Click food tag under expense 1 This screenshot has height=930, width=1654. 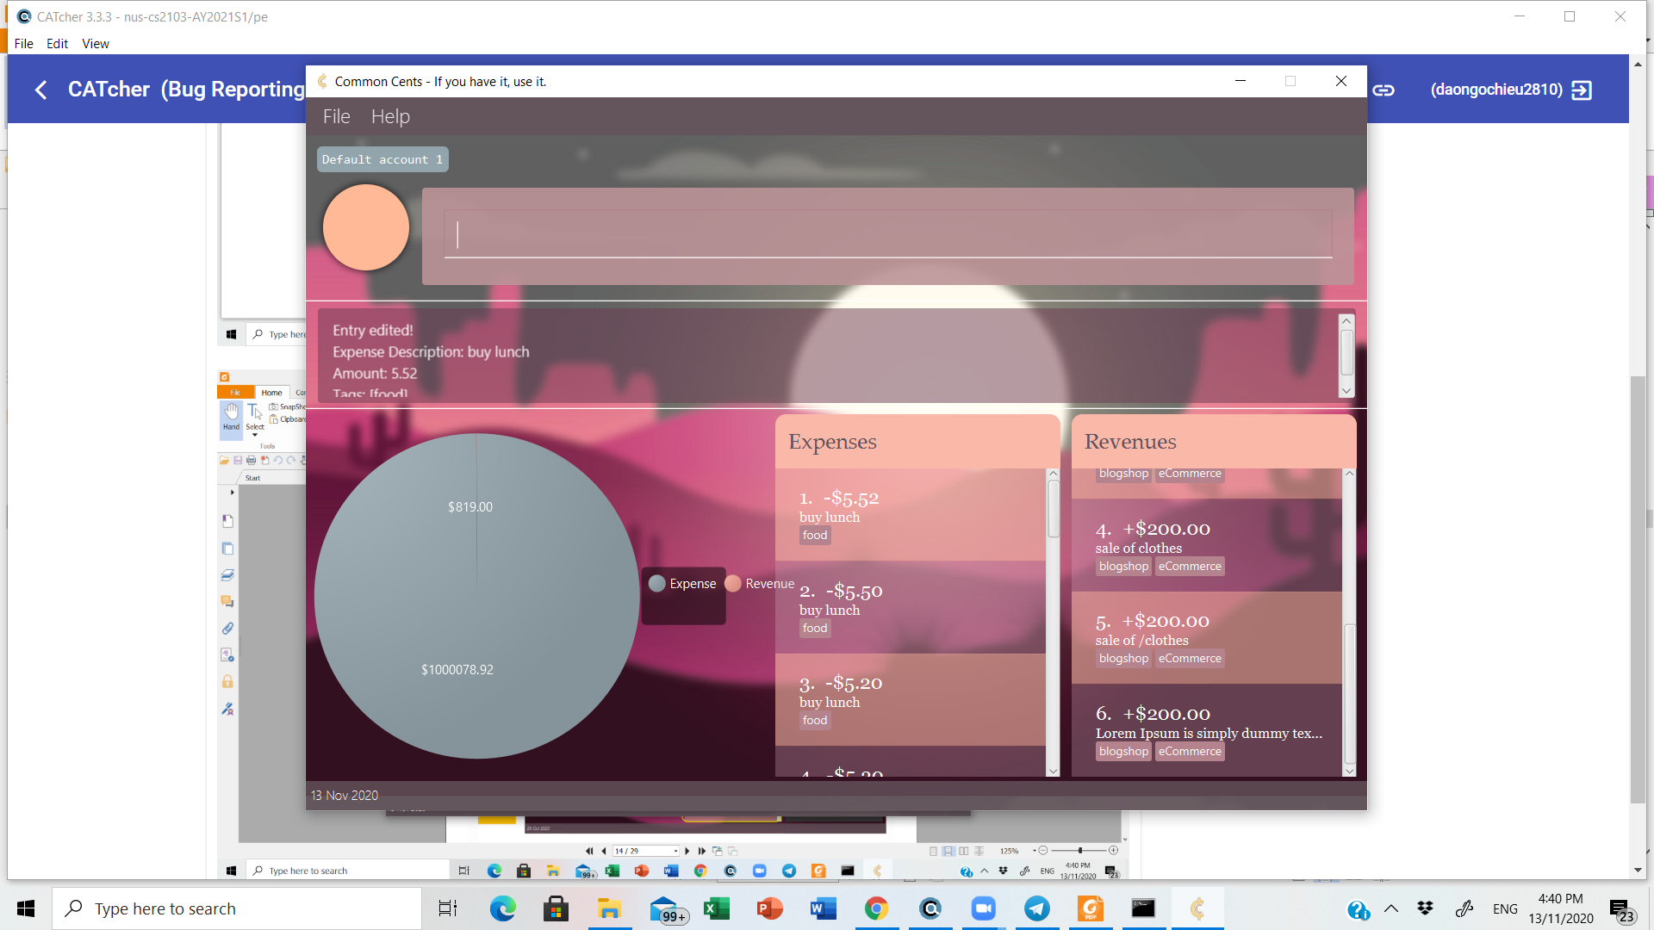[x=815, y=536]
